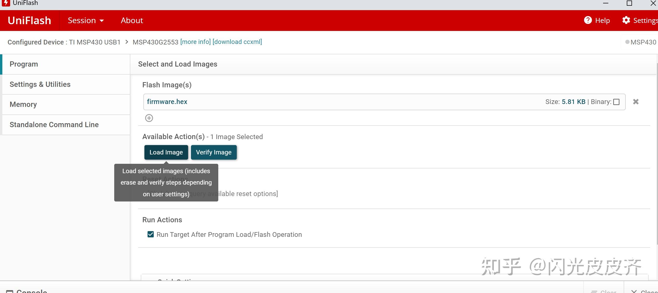The width and height of the screenshot is (658, 293).
Task: Click the [download ccxml] link
Action: (x=237, y=42)
